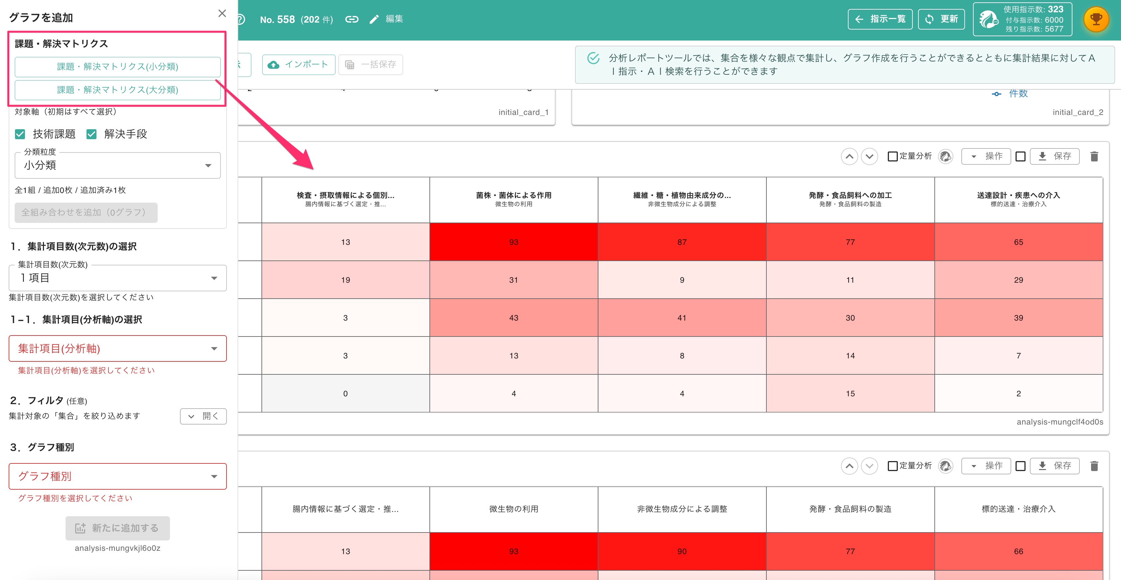Click the 更新 refresh button

(x=941, y=19)
